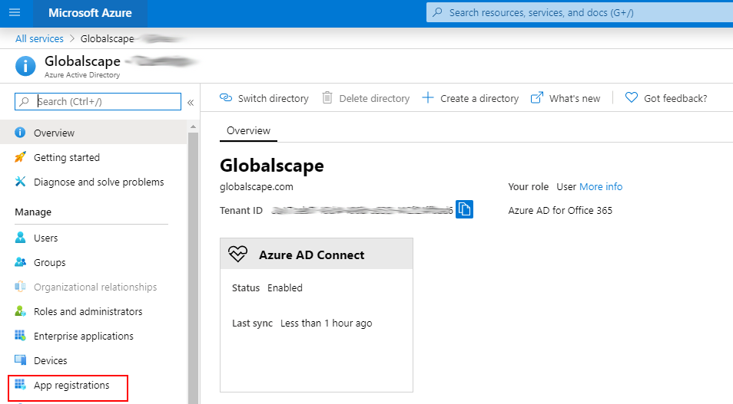Screen dimensions: 733x404
Task: Select the Overview tab
Action: [x=248, y=131]
